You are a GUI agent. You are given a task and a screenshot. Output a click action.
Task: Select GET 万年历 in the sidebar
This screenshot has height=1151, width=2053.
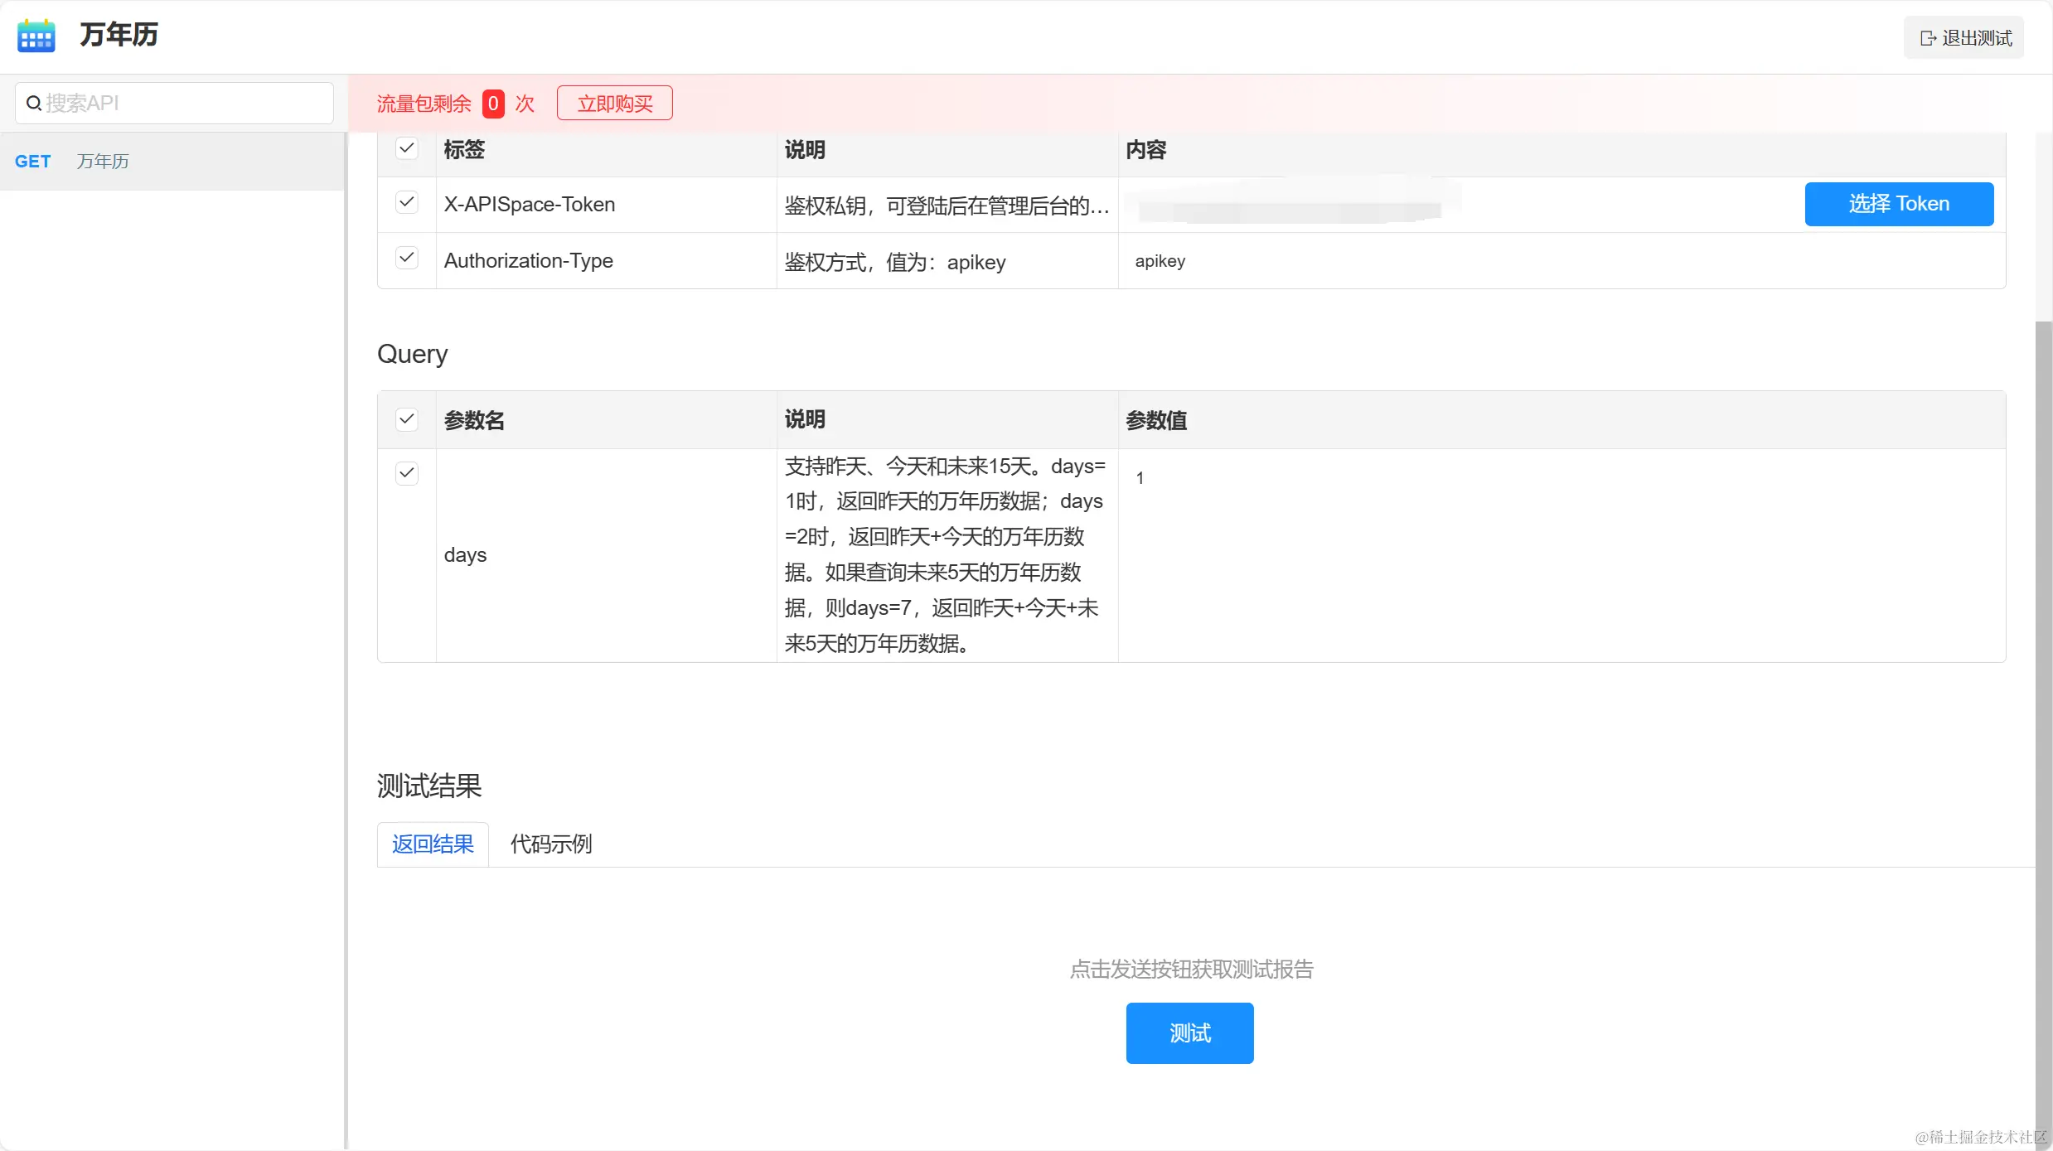pyautogui.click(x=104, y=162)
